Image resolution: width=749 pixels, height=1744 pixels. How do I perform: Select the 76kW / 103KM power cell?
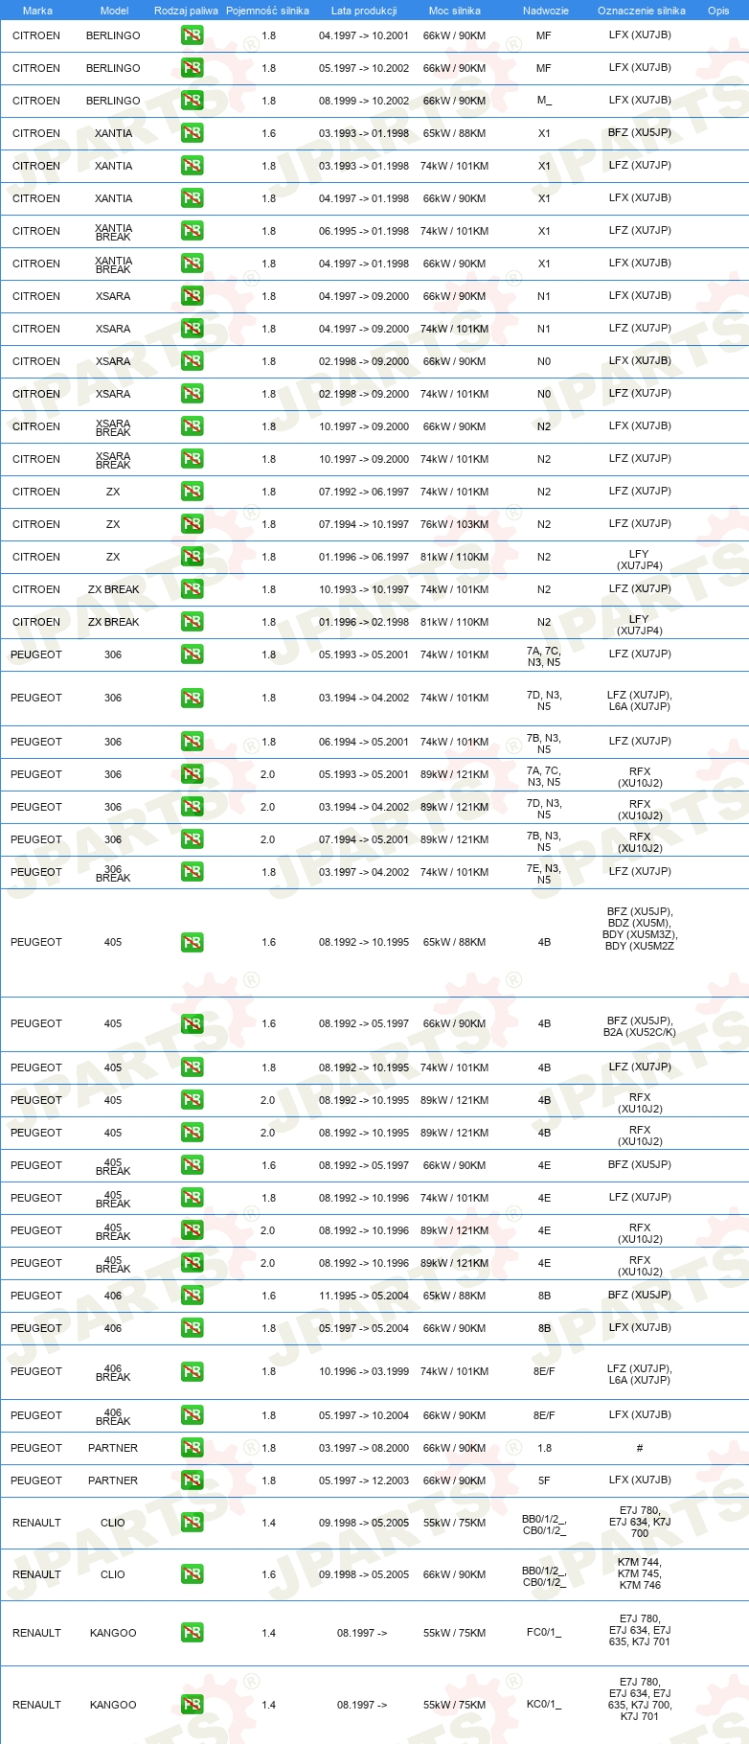click(x=454, y=524)
